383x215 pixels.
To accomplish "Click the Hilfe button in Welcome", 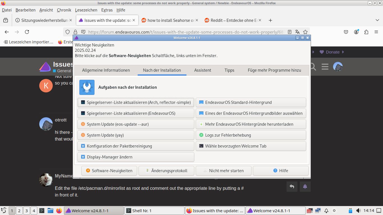I will (281, 171).
